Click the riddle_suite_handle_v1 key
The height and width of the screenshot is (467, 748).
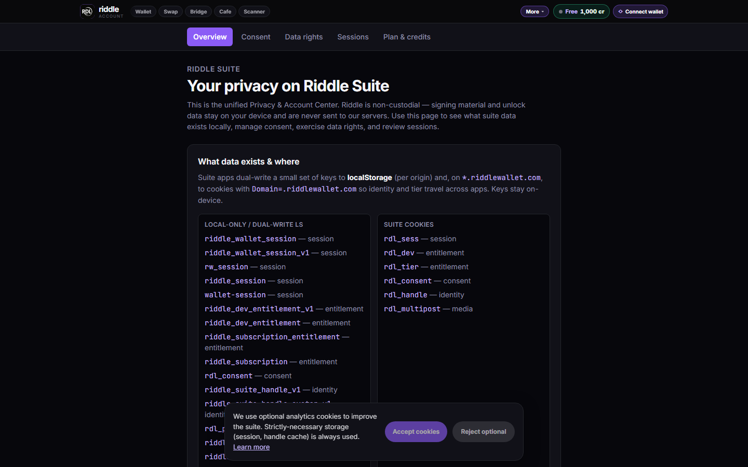252,390
